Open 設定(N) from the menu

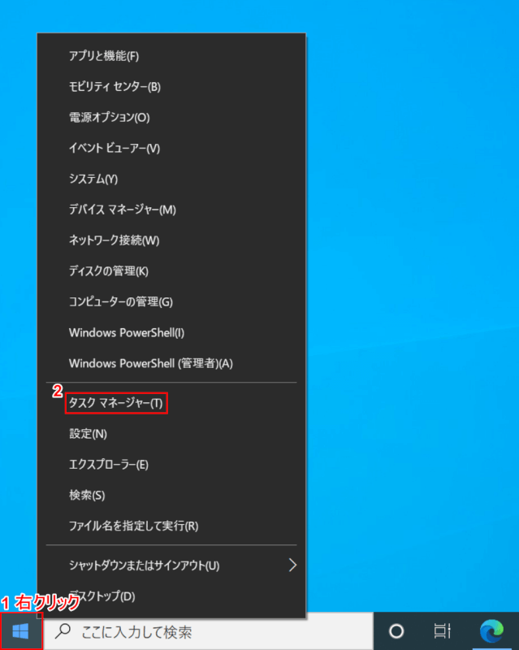171,434
